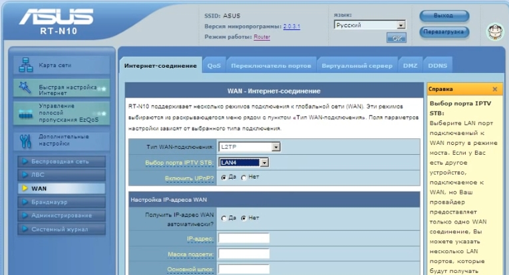509x275 pixels.
Task: Click the WAN - Интернет-соединение title bar
Action: click(274, 91)
